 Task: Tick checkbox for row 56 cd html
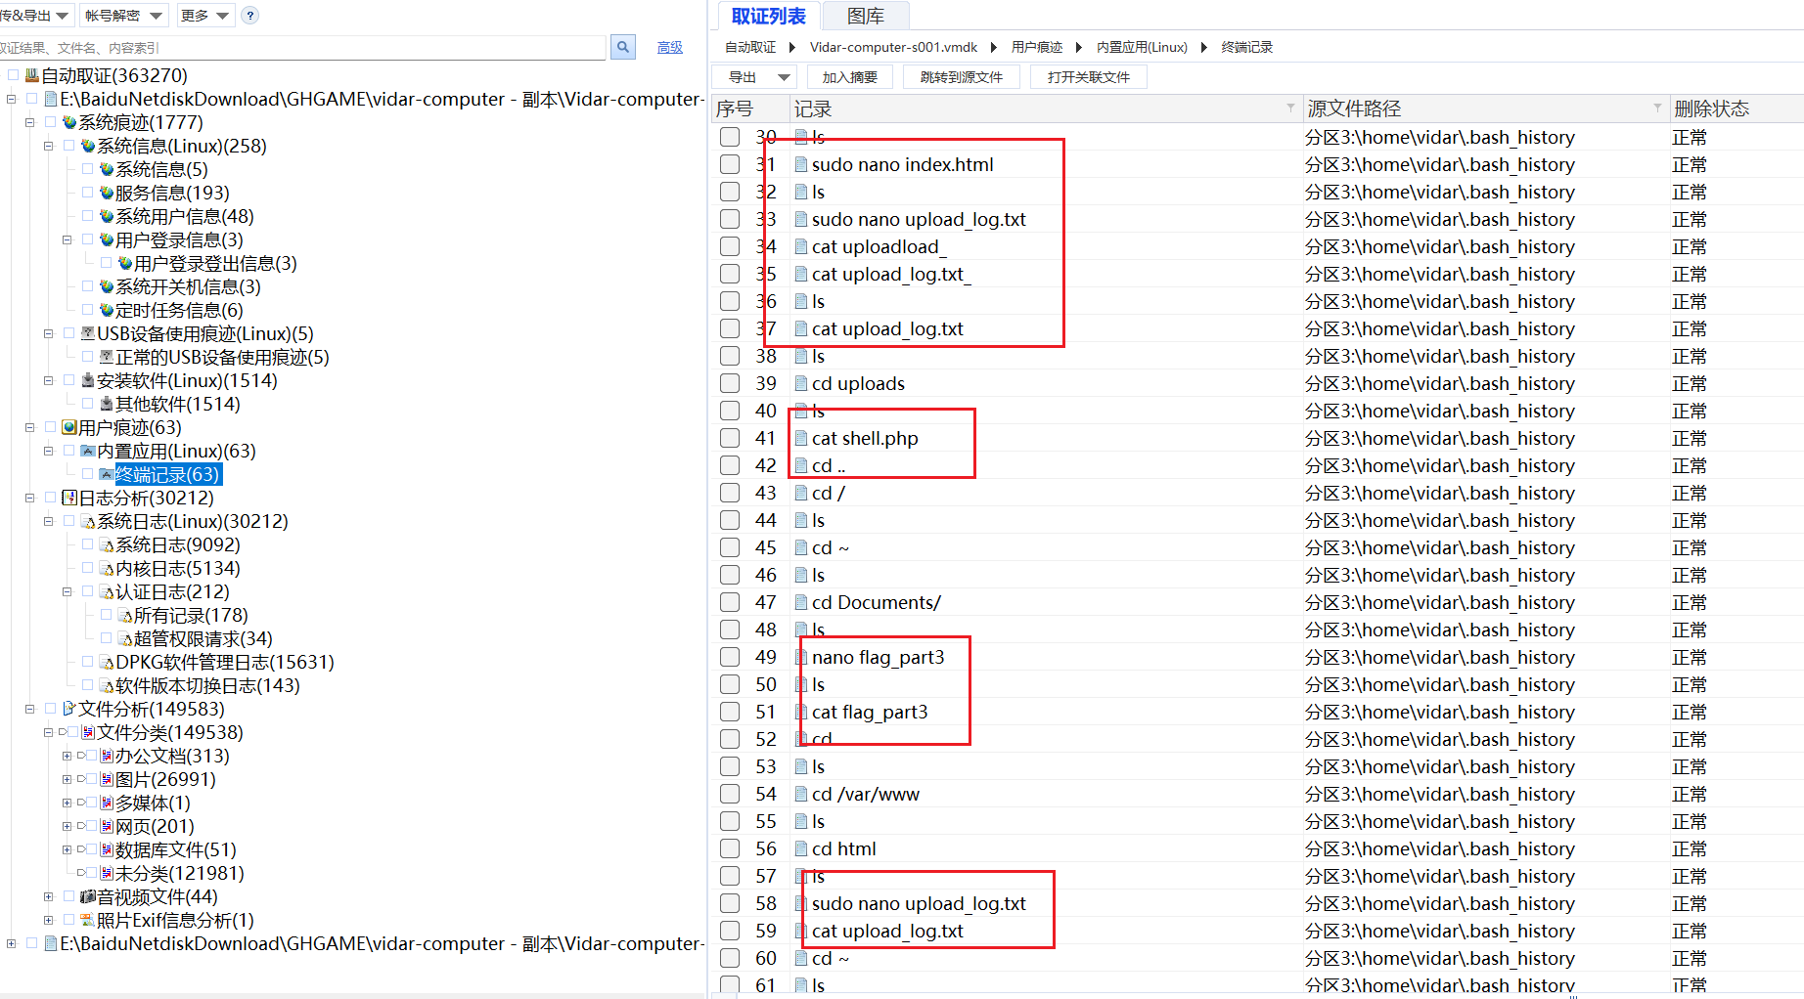(x=730, y=848)
